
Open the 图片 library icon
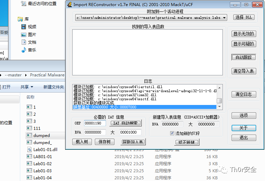(x=24, y=35)
